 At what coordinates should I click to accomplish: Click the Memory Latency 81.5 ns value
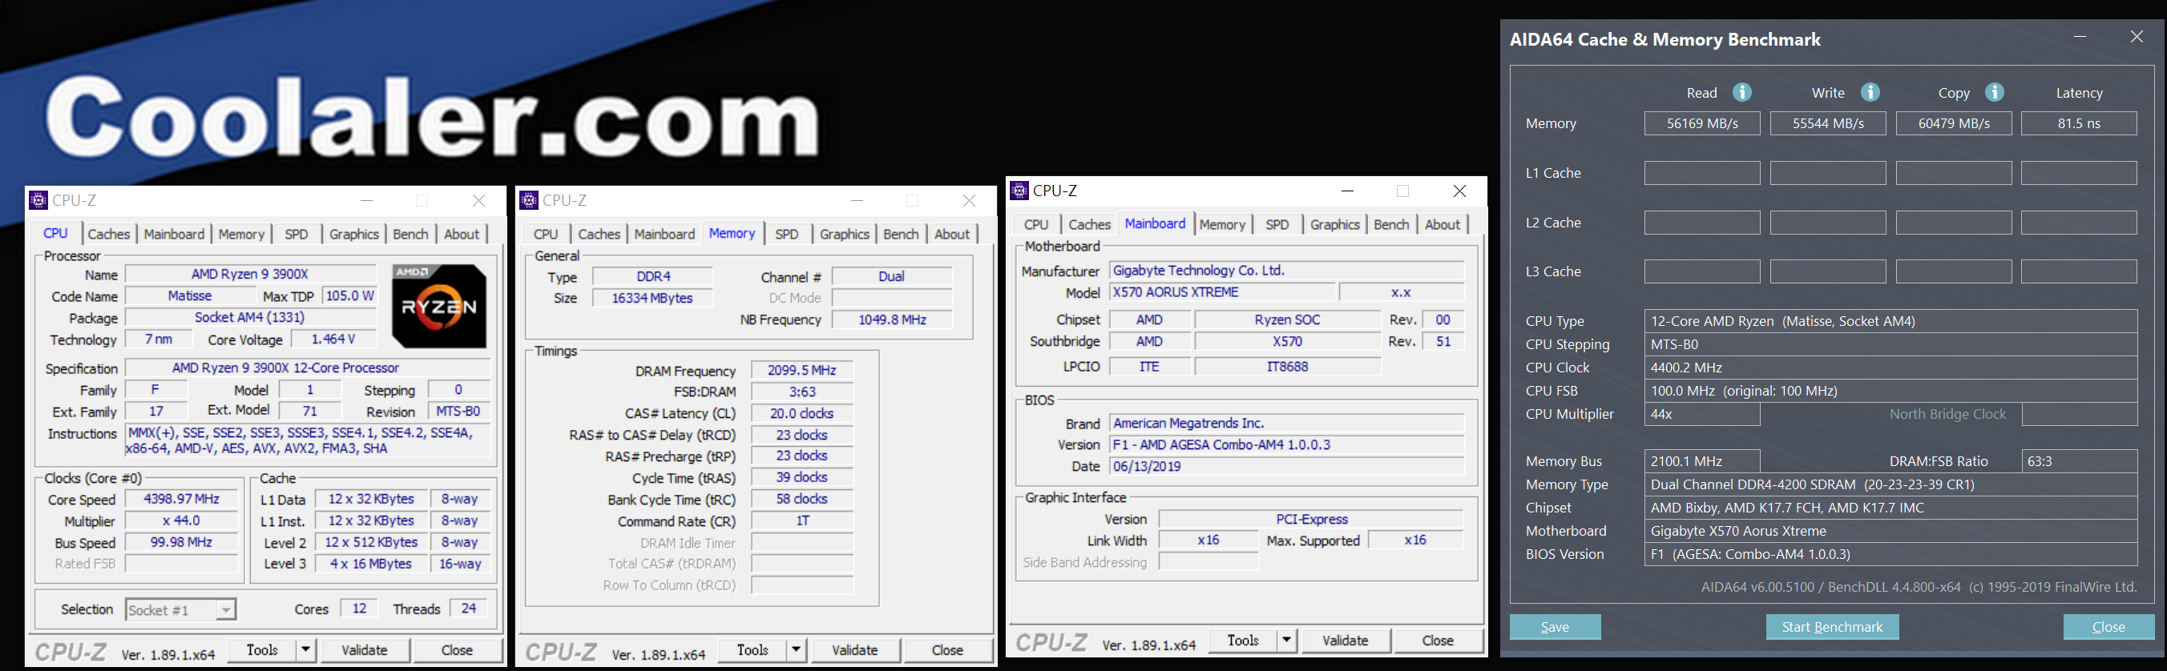pyautogui.click(x=2079, y=123)
